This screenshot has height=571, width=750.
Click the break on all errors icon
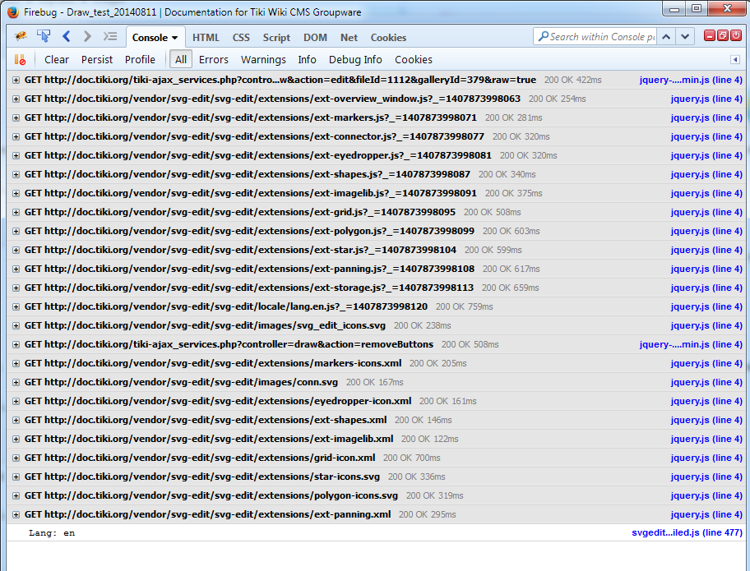[20, 60]
